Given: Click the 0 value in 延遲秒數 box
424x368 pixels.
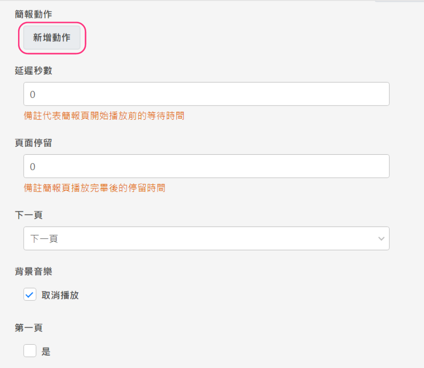Looking at the screenshot, I should [33, 95].
